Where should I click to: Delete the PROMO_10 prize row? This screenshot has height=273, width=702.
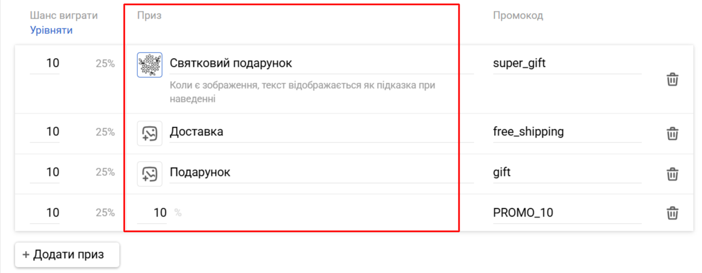point(672,213)
